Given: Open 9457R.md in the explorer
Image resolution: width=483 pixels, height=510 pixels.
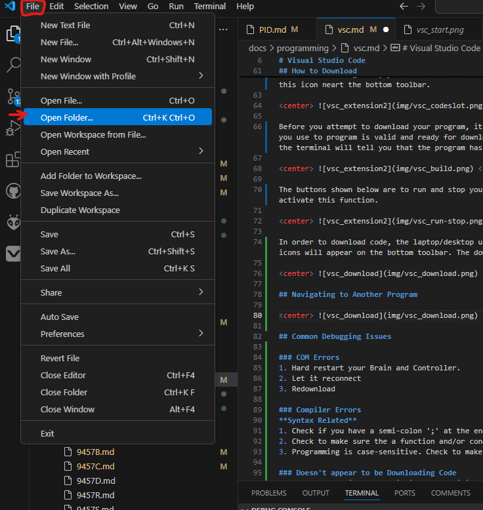Looking at the screenshot, I should (x=95, y=495).
